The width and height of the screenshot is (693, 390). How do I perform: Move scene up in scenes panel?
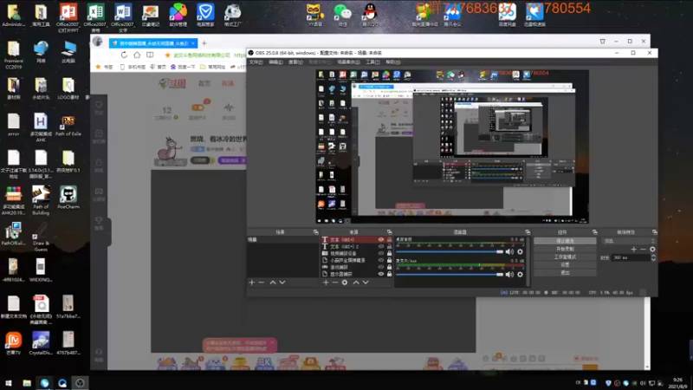coord(273,283)
